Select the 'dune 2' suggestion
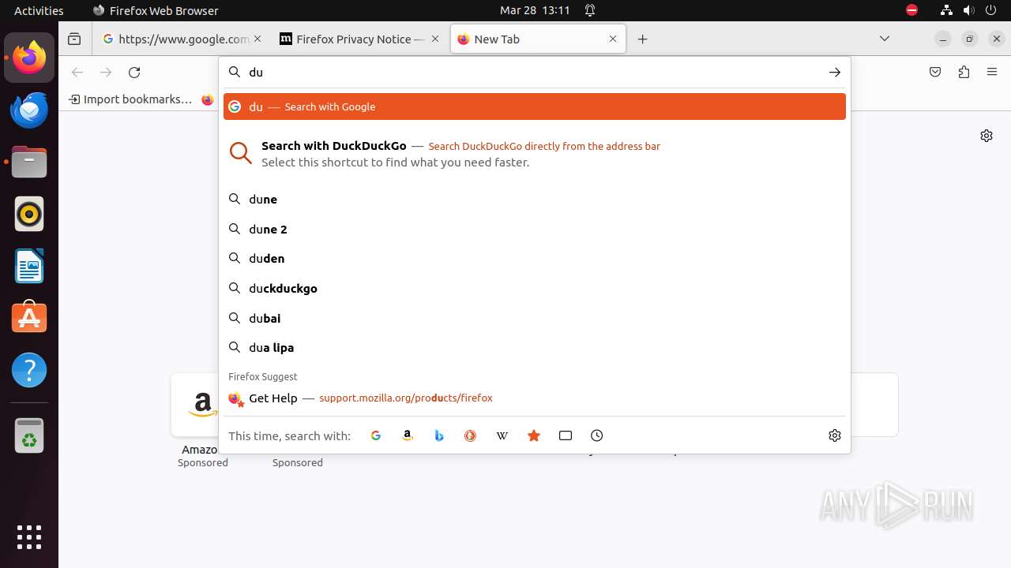Screen dimensions: 1011x568 pos(535,229)
